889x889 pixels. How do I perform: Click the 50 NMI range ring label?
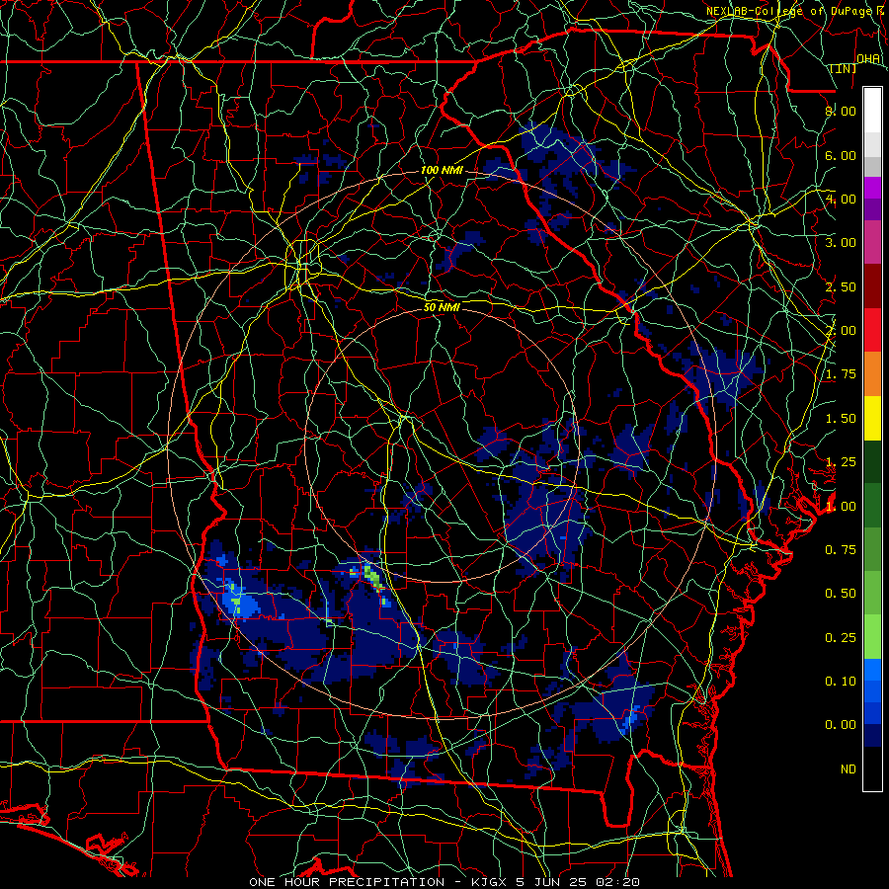(442, 307)
